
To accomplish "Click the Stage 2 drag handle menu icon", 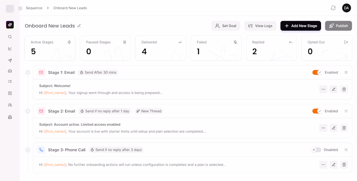I will pyautogui.click(x=346, y=111).
